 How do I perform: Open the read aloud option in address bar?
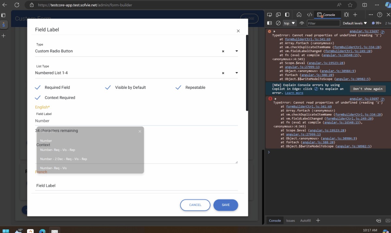(339, 5)
